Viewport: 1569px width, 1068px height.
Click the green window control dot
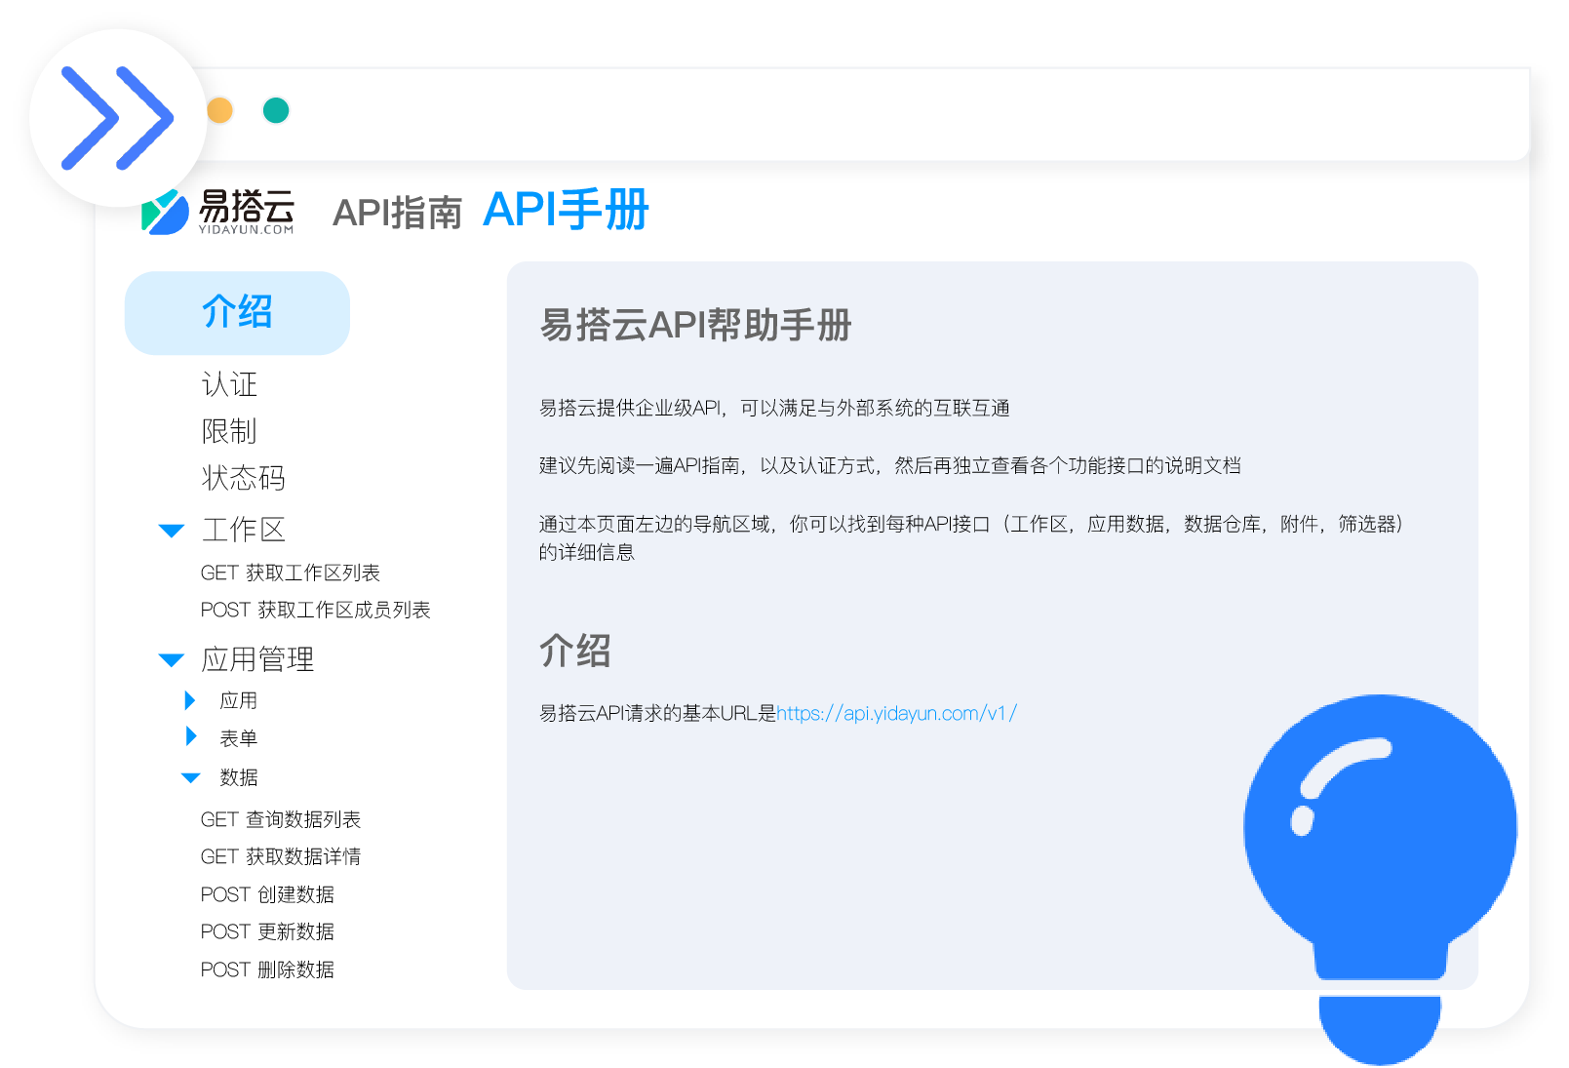pos(276,110)
